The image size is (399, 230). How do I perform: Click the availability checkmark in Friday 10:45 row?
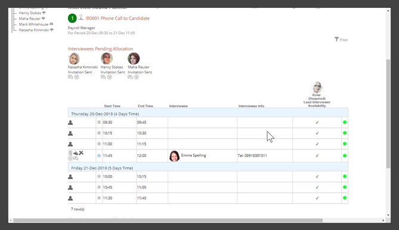pos(317,187)
